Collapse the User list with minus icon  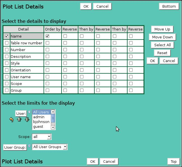tap(29, 112)
